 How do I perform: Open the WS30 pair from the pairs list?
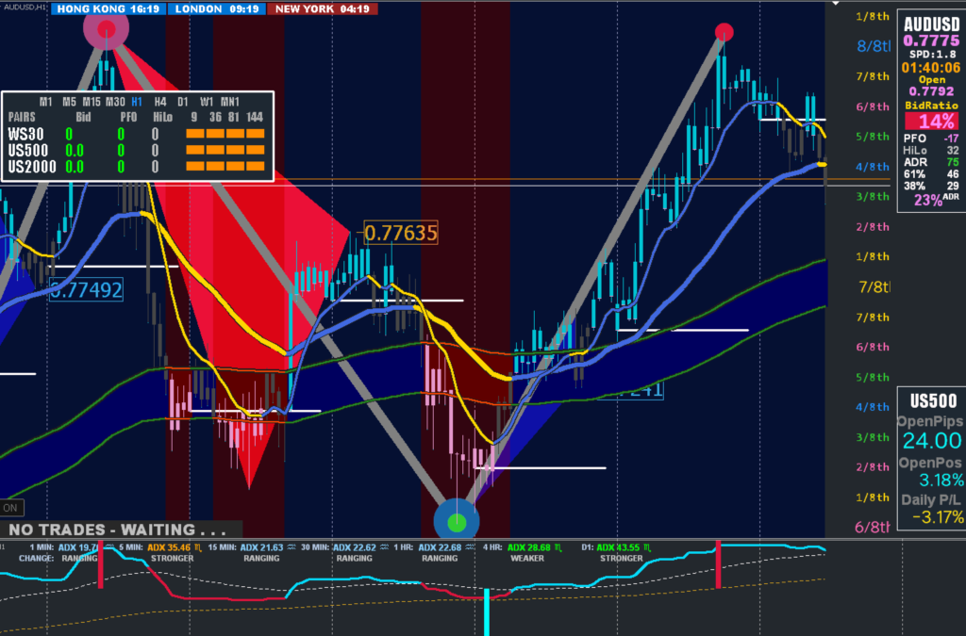pyautogui.click(x=25, y=135)
